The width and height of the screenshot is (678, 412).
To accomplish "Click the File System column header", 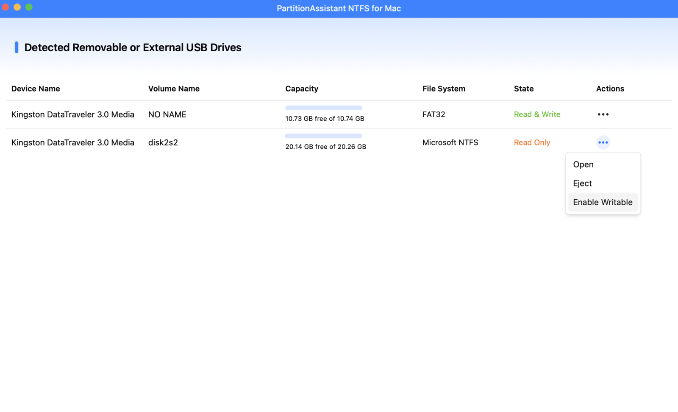I will coord(444,89).
